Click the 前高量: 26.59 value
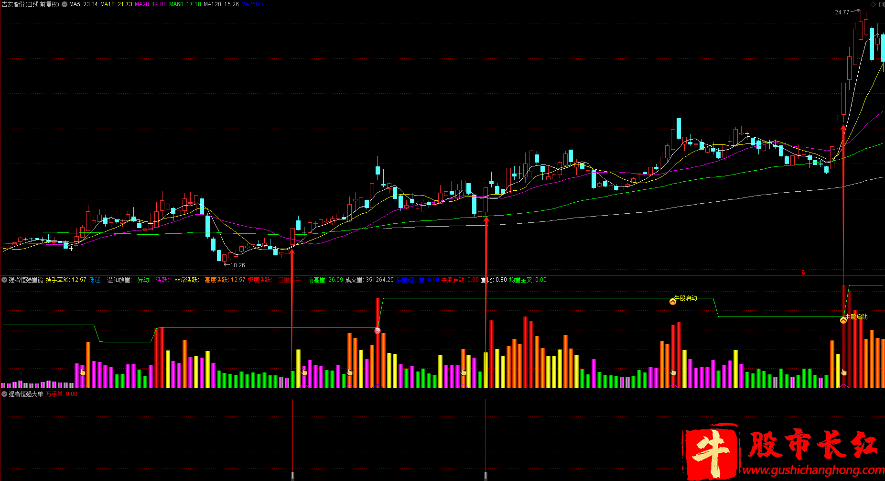The image size is (885, 481). [325, 280]
